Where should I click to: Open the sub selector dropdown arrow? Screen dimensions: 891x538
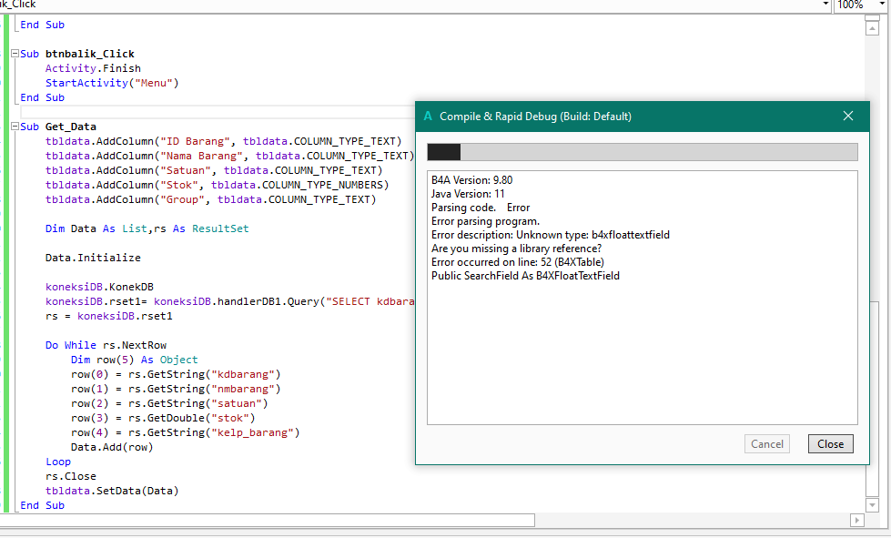824,5
